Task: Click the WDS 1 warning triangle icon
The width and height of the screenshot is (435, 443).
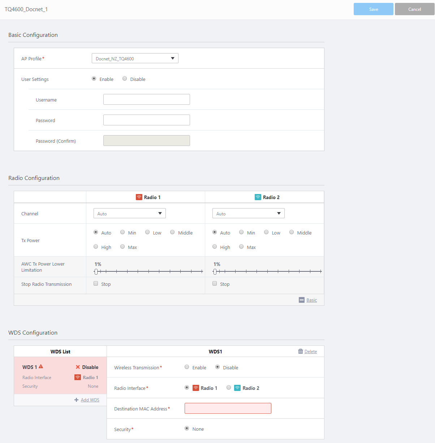Action: tap(41, 366)
